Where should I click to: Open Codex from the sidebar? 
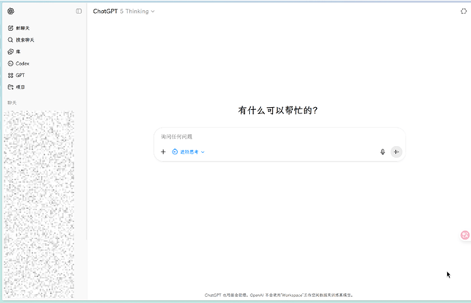pos(18,63)
